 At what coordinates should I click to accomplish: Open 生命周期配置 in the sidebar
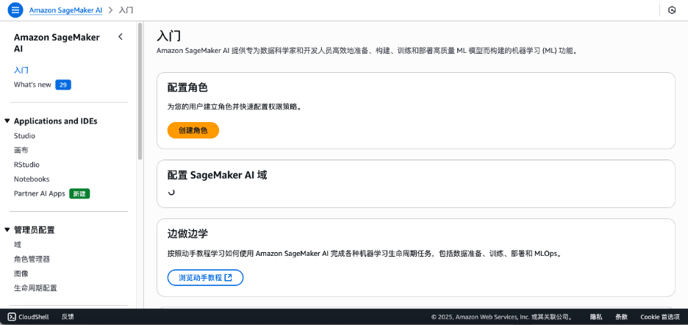[35, 288]
